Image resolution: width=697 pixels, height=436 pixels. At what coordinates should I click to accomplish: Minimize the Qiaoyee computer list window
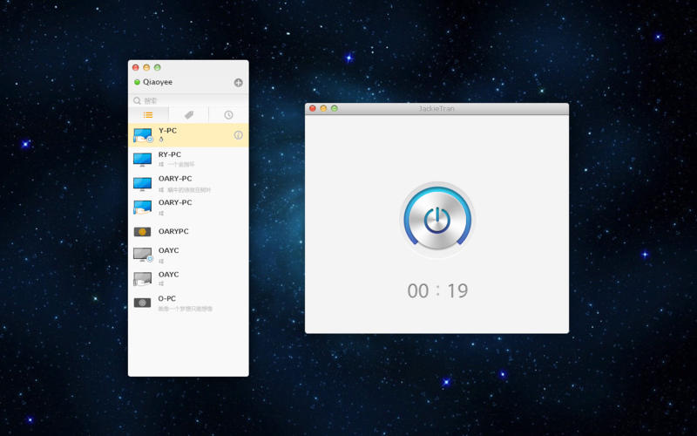(146, 67)
